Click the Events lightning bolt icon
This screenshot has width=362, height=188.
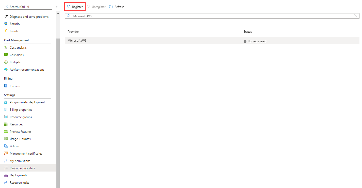(6, 31)
